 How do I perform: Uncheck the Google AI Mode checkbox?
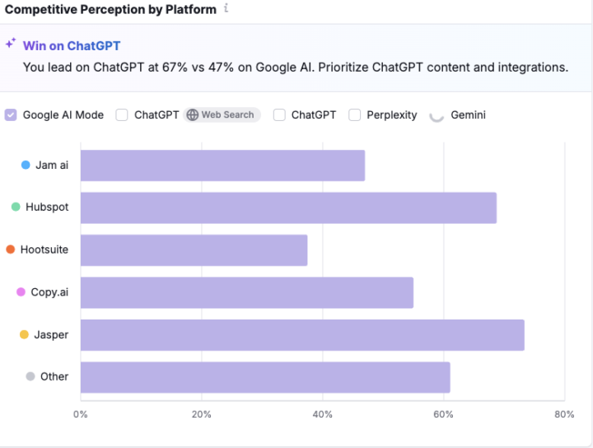coord(11,115)
